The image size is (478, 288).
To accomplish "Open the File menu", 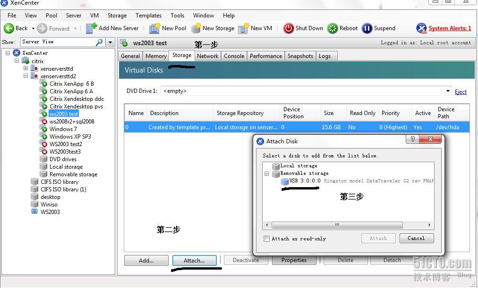I will click(12, 16).
